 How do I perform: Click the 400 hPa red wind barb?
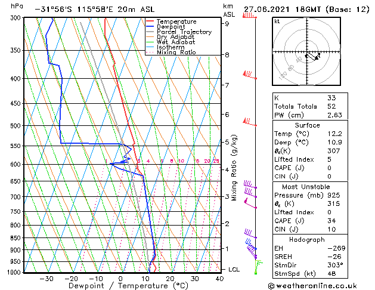[250, 75]
